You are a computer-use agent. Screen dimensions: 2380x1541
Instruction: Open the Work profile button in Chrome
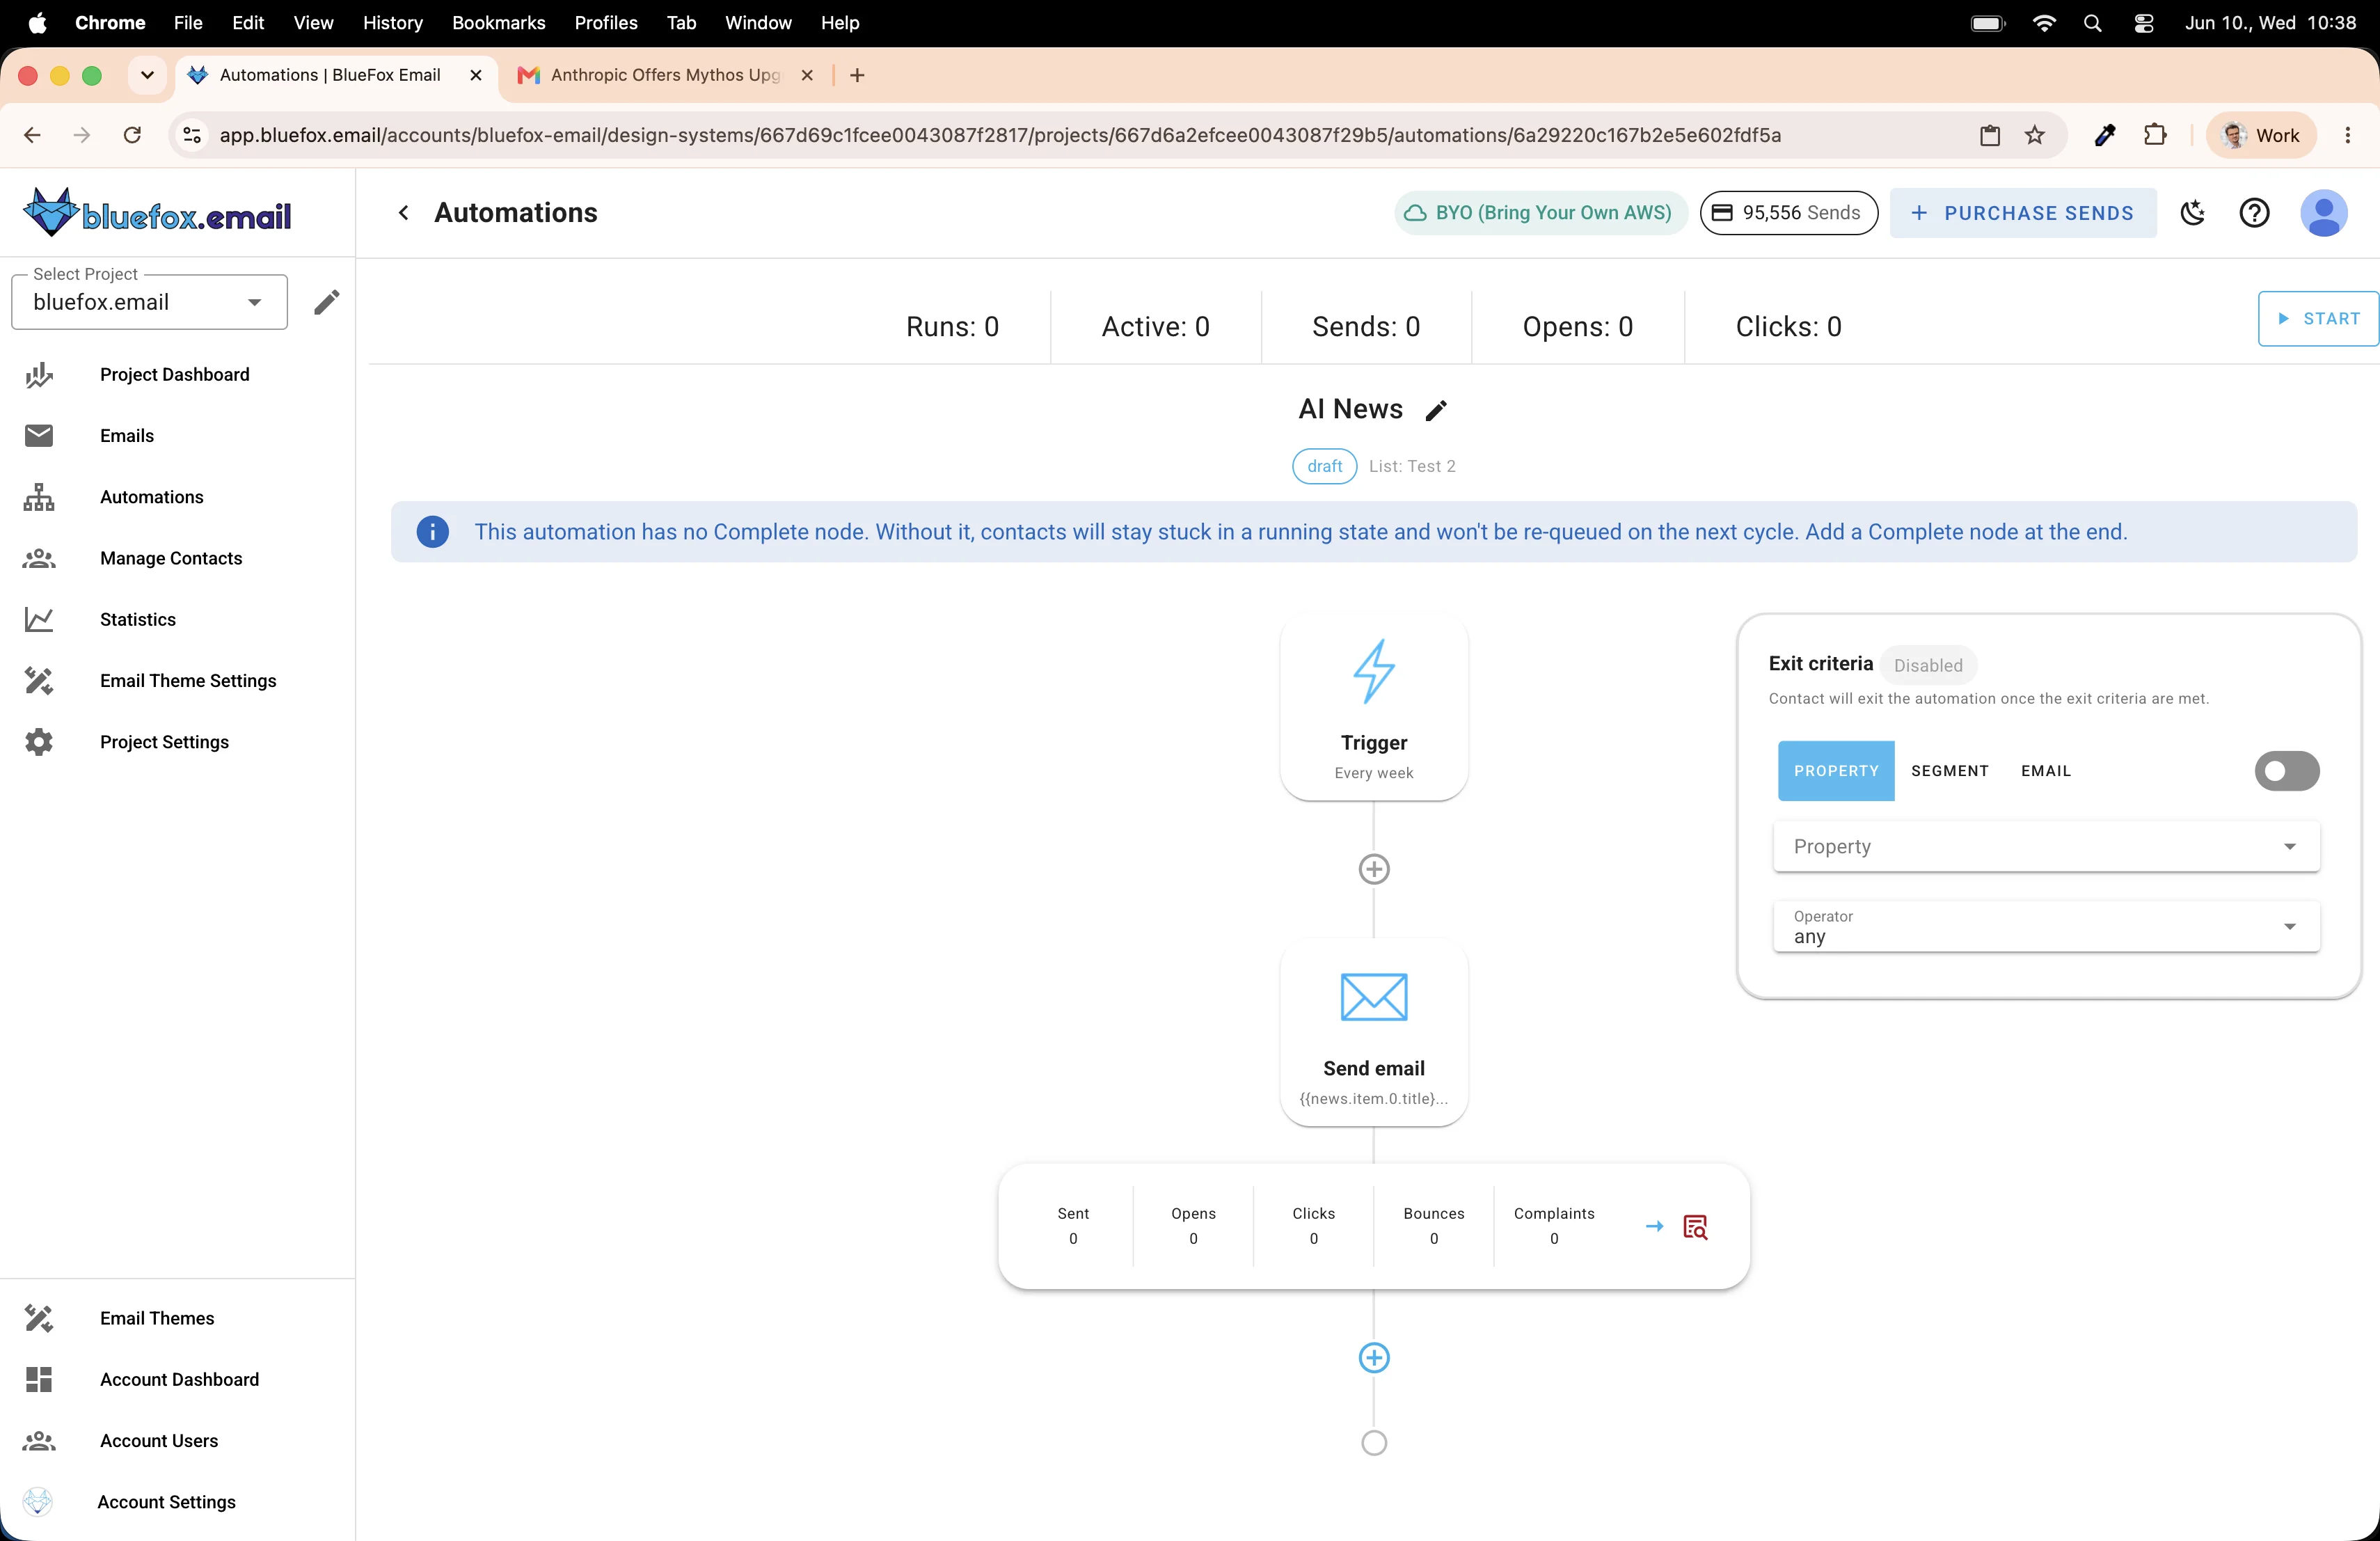[2261, 135]
